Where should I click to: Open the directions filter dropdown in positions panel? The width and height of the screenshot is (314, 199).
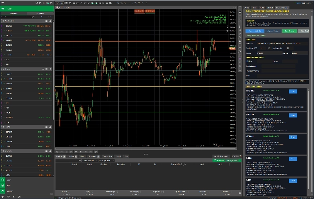click(89, 160)
